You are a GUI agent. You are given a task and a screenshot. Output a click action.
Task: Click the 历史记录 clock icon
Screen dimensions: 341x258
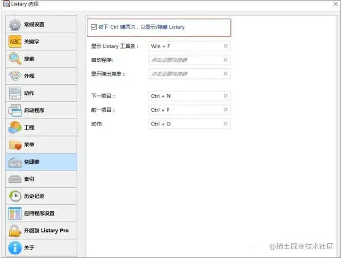tap(15, 196)
